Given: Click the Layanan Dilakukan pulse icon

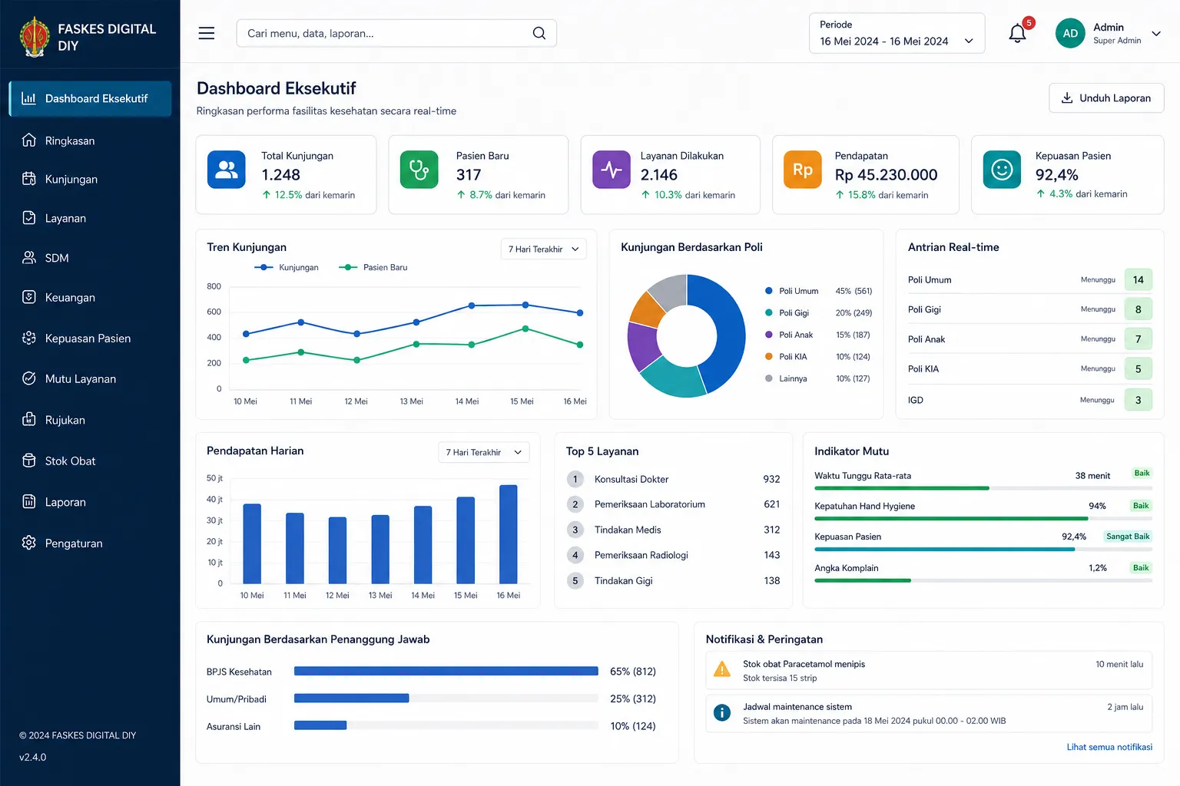Looking at the screenshot, I should 612,170.
